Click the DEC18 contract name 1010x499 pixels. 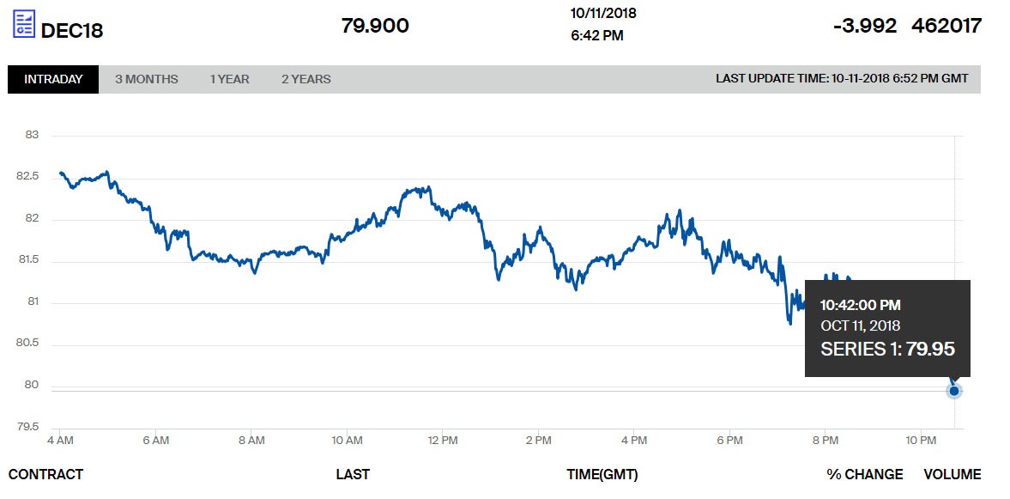tap(72, 30)
